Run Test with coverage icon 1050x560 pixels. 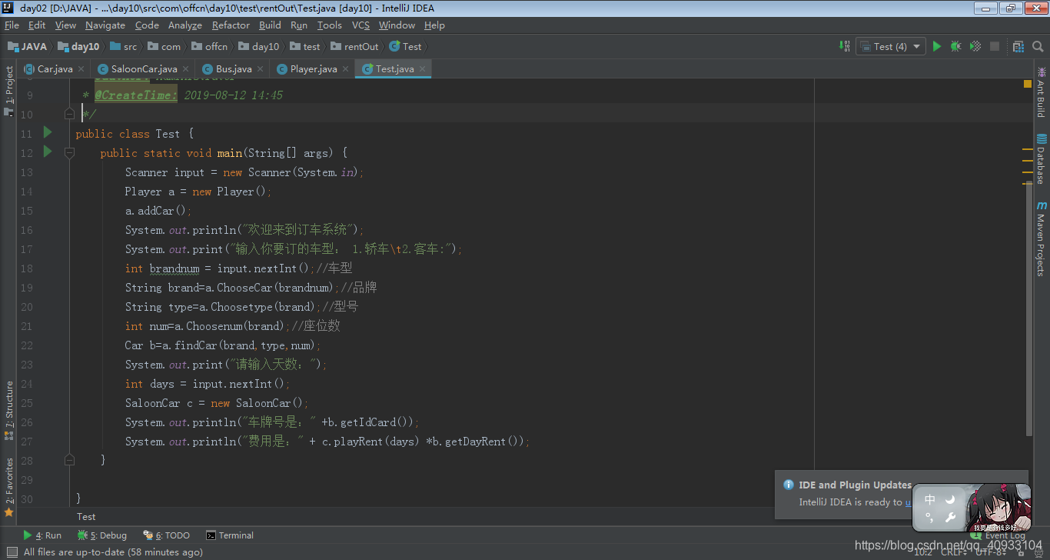(975, 46)
